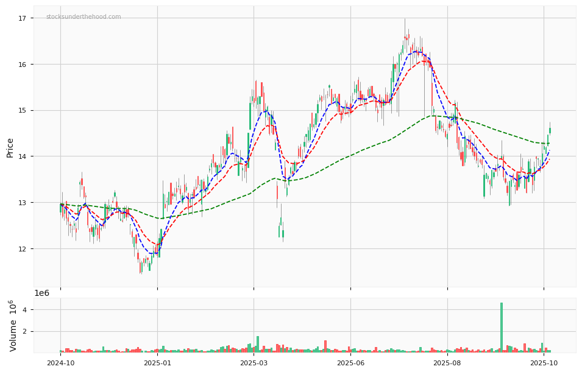The height and width of the screenshot is (372, 582).
Task: Click the 2025-03 date tick label
Action: (254, 363)
